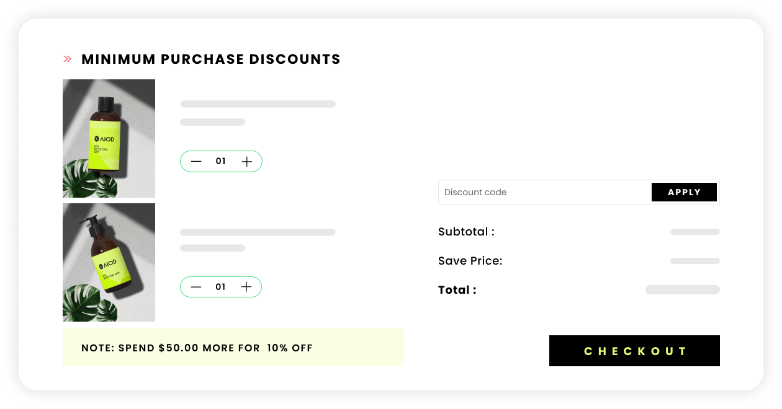782x409 pixels.
Task: Click the first product's title placeholder
Action: tap(258, 103)
